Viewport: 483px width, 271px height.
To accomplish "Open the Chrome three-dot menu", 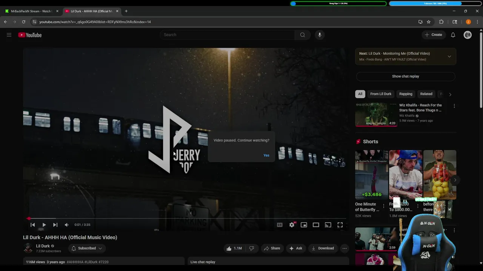I will [477, 22].
